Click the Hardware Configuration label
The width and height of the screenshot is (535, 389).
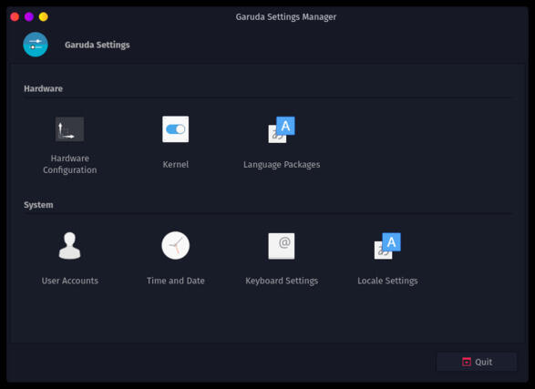tap(69, 164)
